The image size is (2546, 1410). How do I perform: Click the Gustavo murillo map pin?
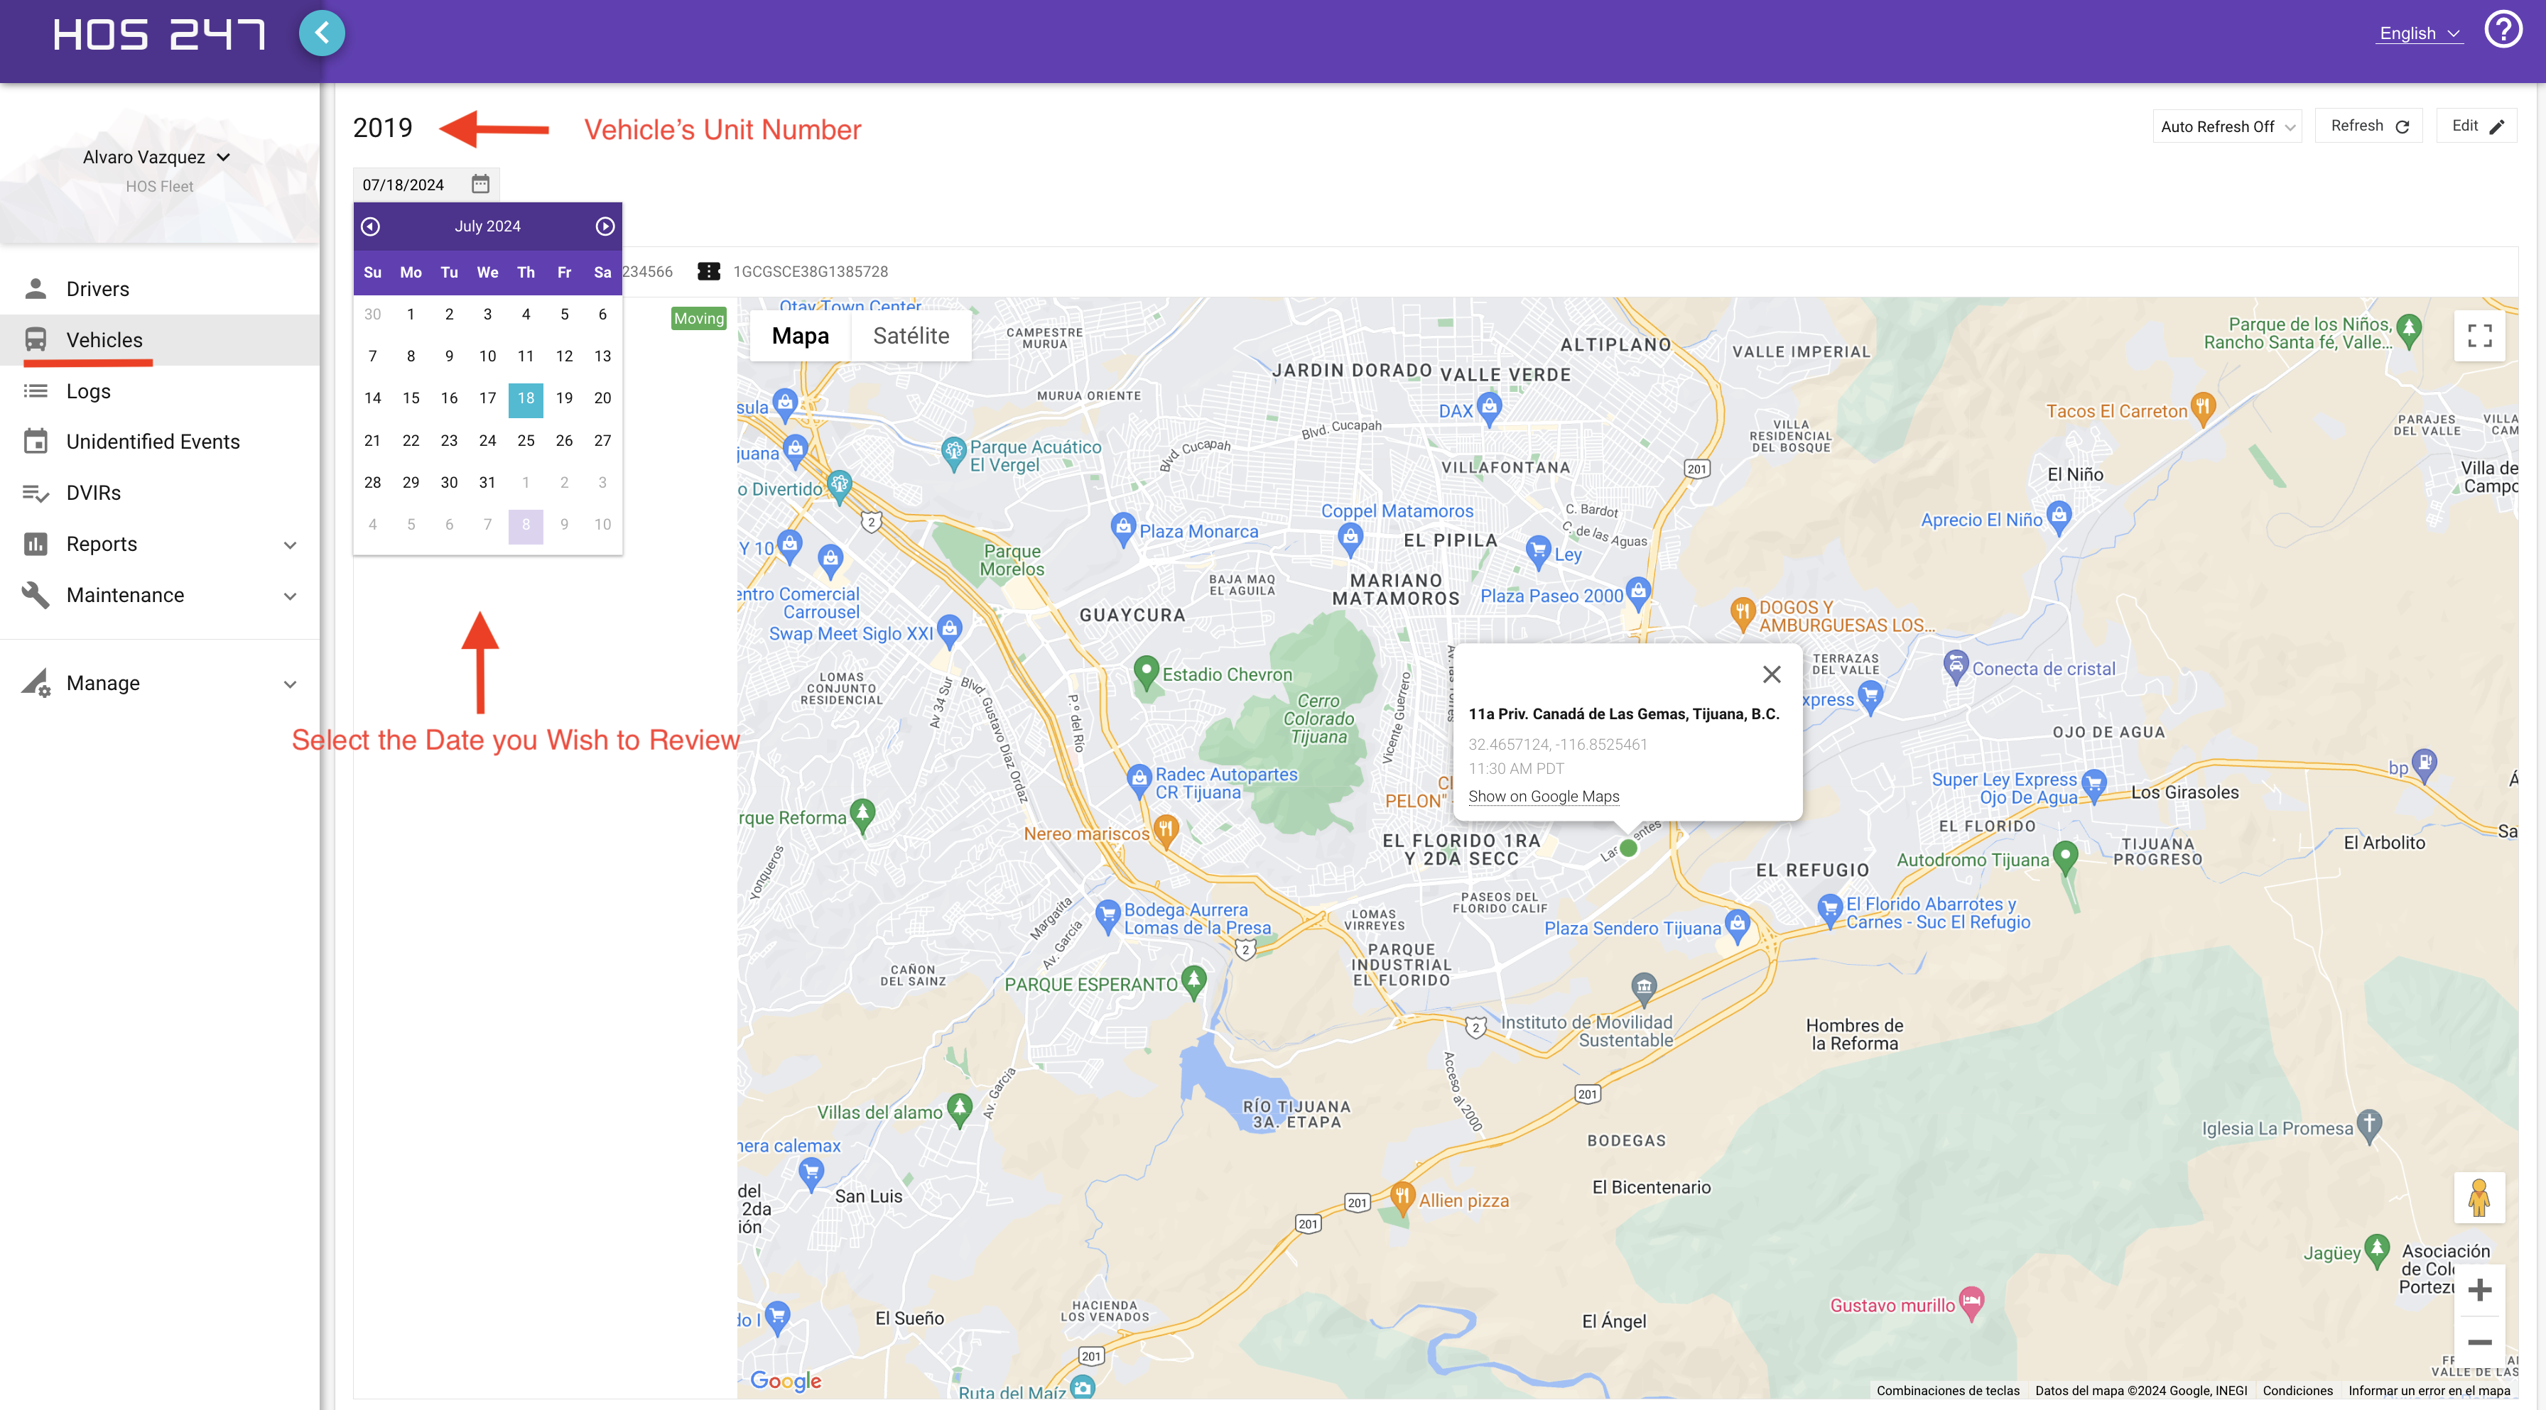1972,1302
